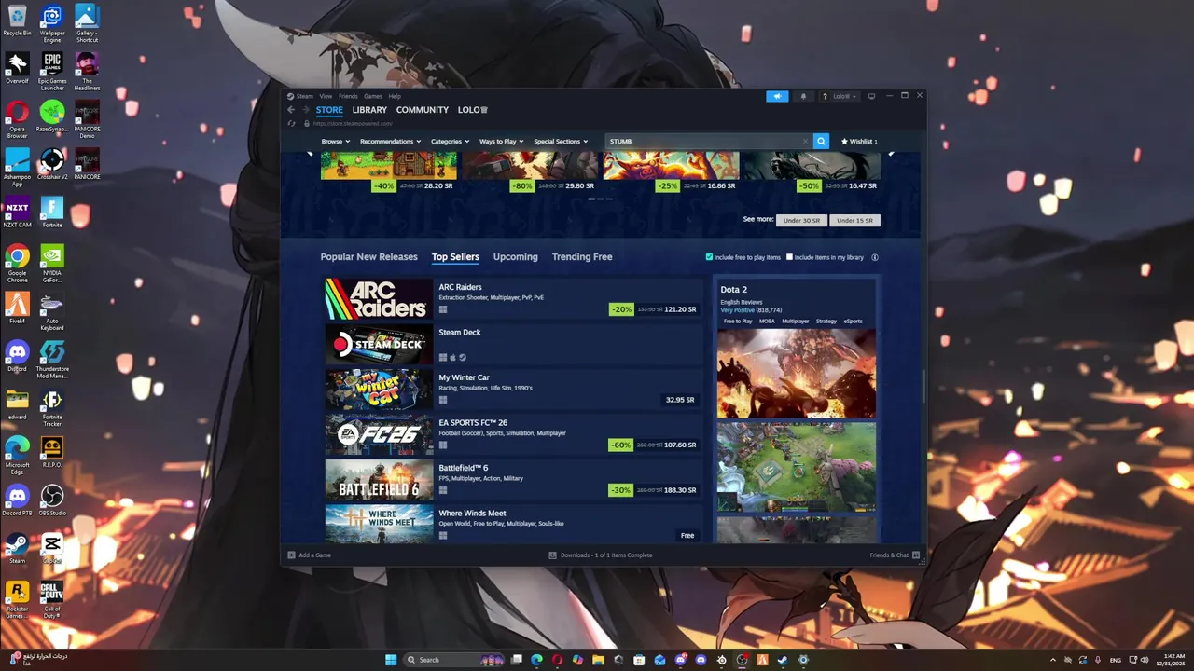Open the EA SPORTS FC 26 entry
This screenshot has height=671, width=1194.
[513, 434]
